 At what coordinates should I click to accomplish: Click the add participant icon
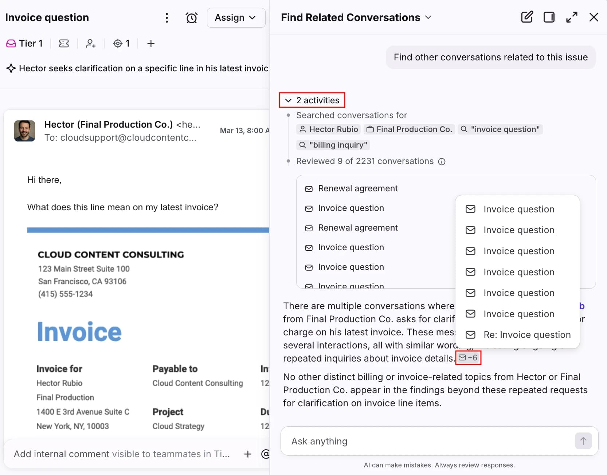pos(91,44)
